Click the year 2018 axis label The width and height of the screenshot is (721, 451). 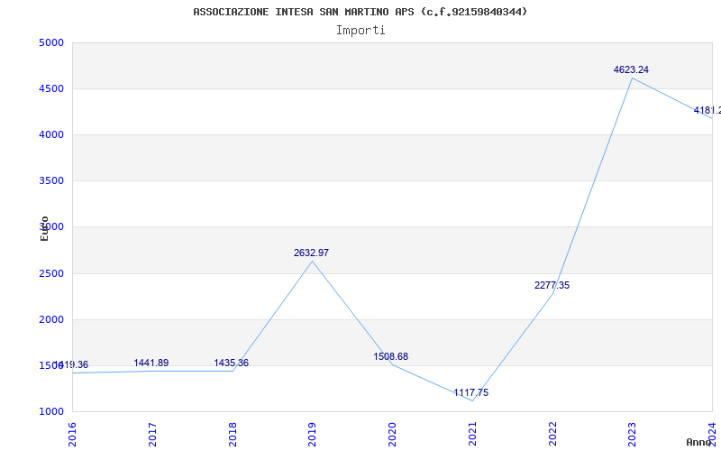point(233,435)
